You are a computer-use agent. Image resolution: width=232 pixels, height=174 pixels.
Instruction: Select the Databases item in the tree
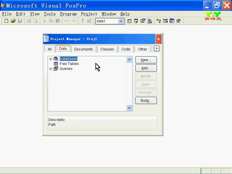pyautogui.click(x=68, y=59)
